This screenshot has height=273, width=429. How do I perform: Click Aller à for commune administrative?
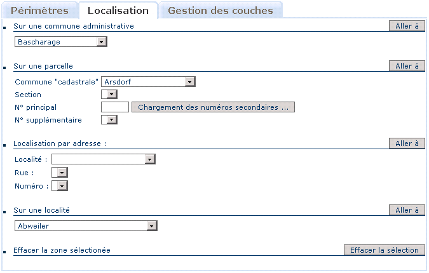(407, 26)
